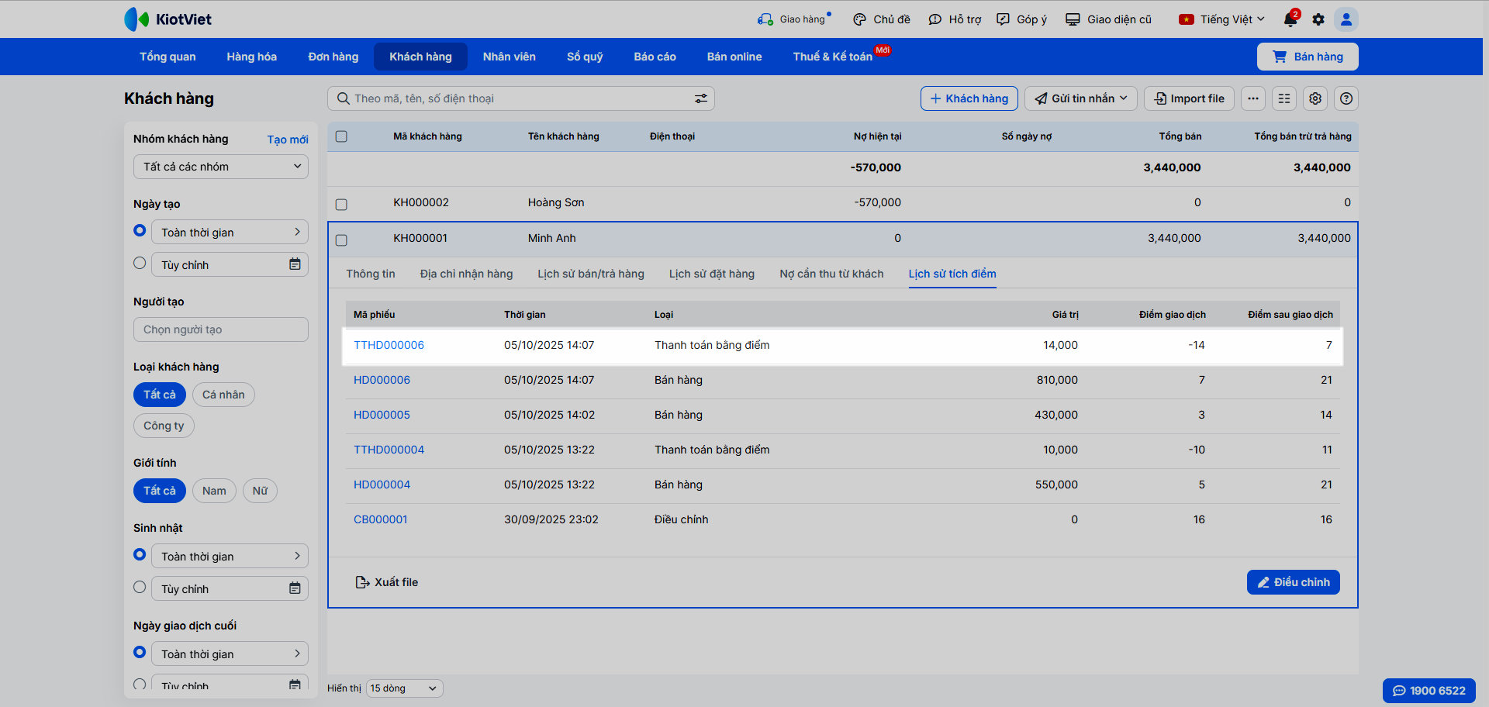Switch to the Lịch sử bán/trả hàng tab
1489x707 pixels.
click(x=591, y=274)
